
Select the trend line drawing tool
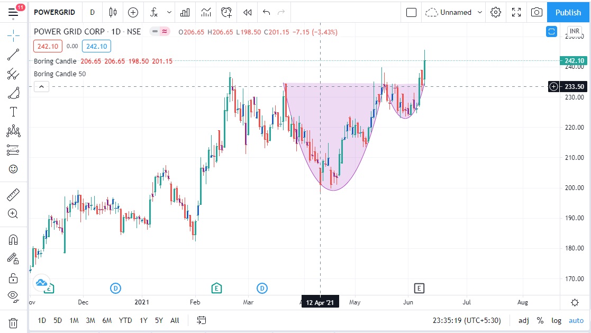click(x=13, y=55)
